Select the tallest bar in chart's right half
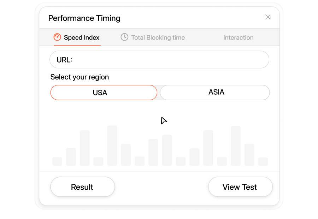Image resolution: width=318 pixels, height=219 pixels. pyautogui.click(x=236, y=146)
